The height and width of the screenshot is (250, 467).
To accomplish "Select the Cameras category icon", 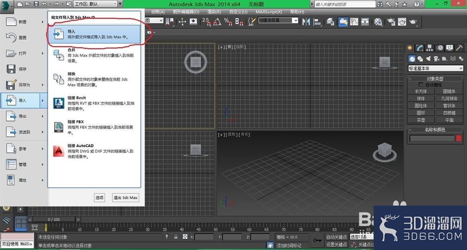I will click(x=436, y=59).
